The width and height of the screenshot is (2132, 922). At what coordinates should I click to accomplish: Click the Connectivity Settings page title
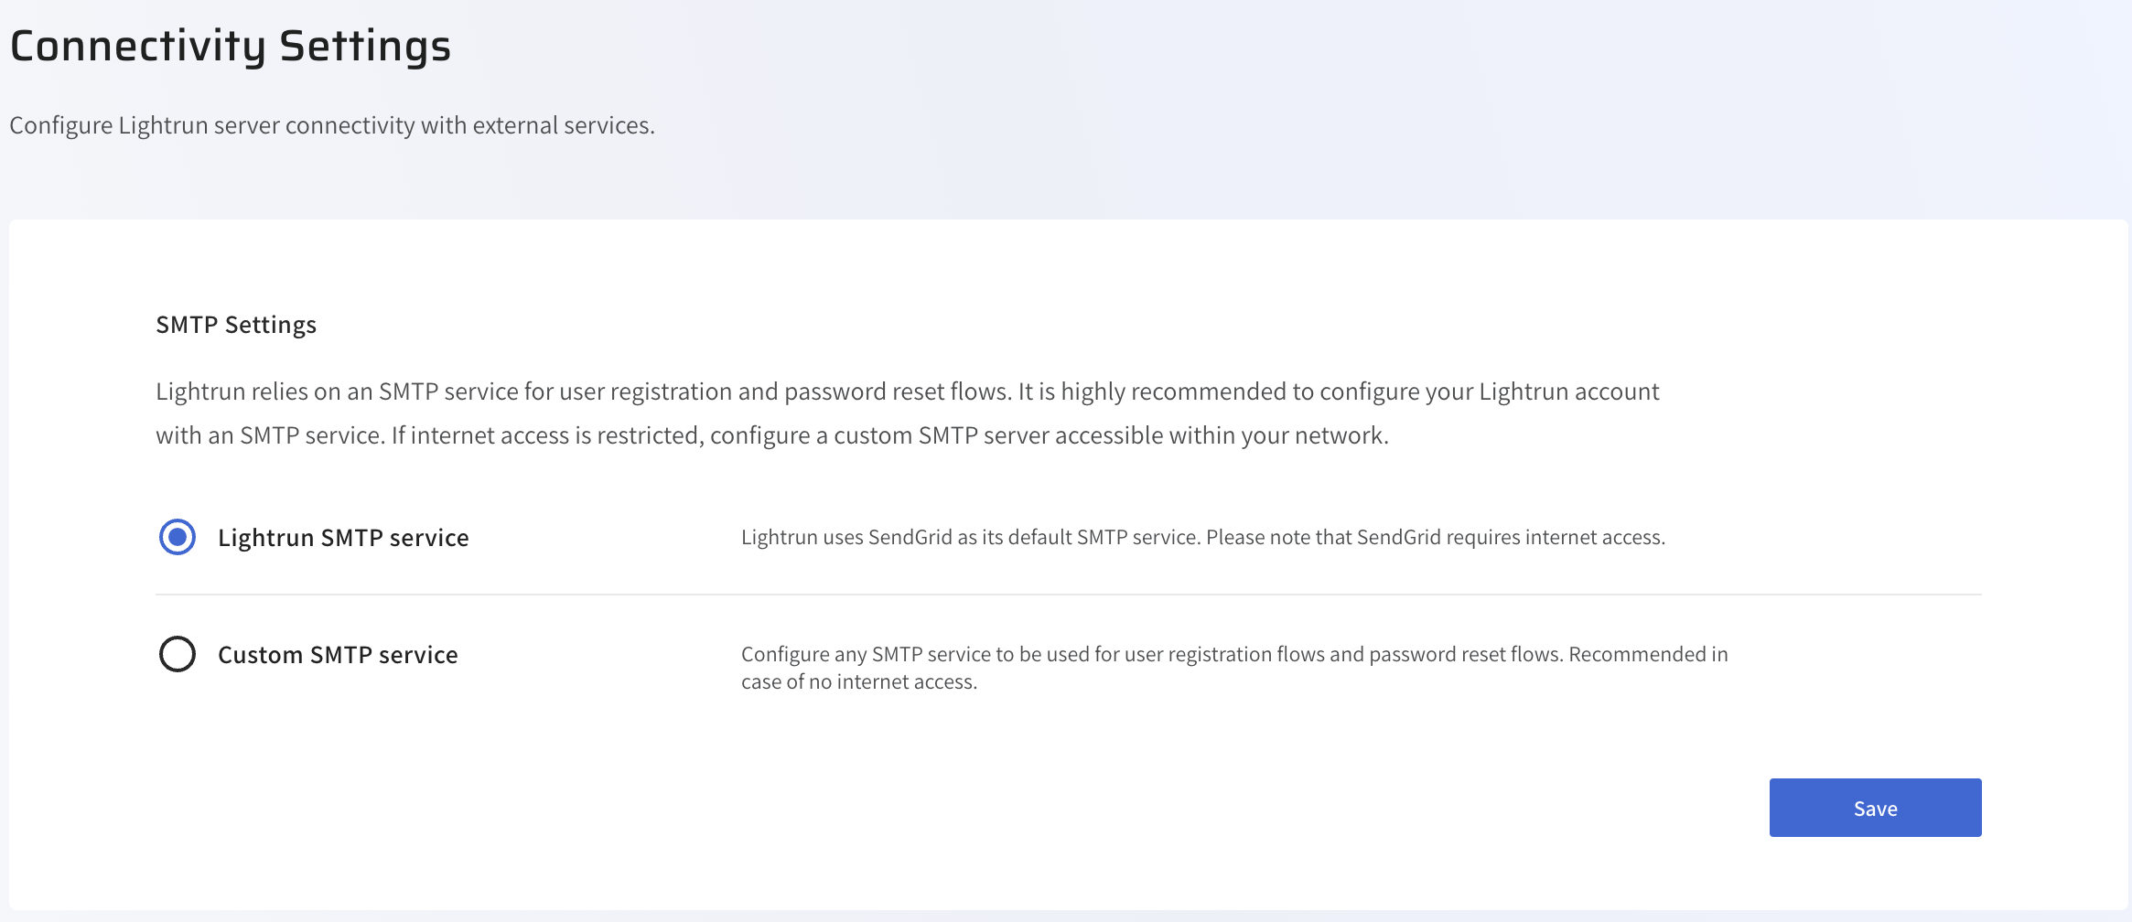[x=231, y=46]
